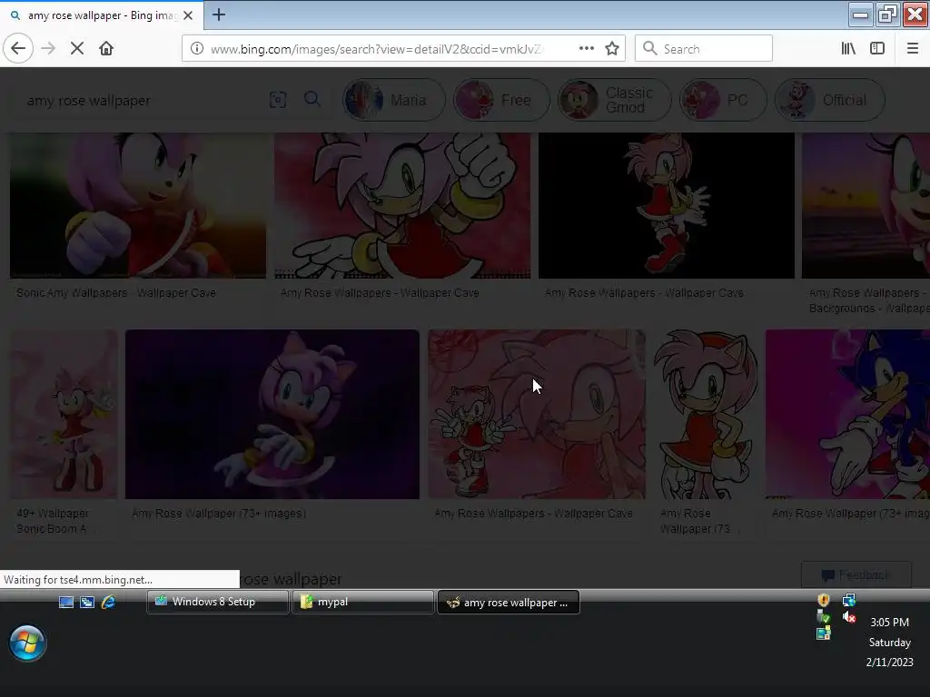Click the 49+ Wallpaper Sonic Boom caption
The width and height of the screenshot is (930, 697).
click(x=53, y=521)
